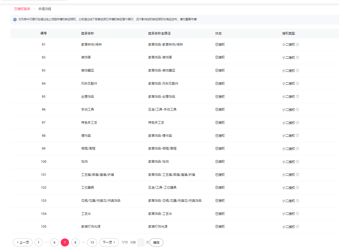Click help icon for 家装灯饰光源 row
Image resolution: width=339 pixels, height=249 pixels.
coord(297,227)
